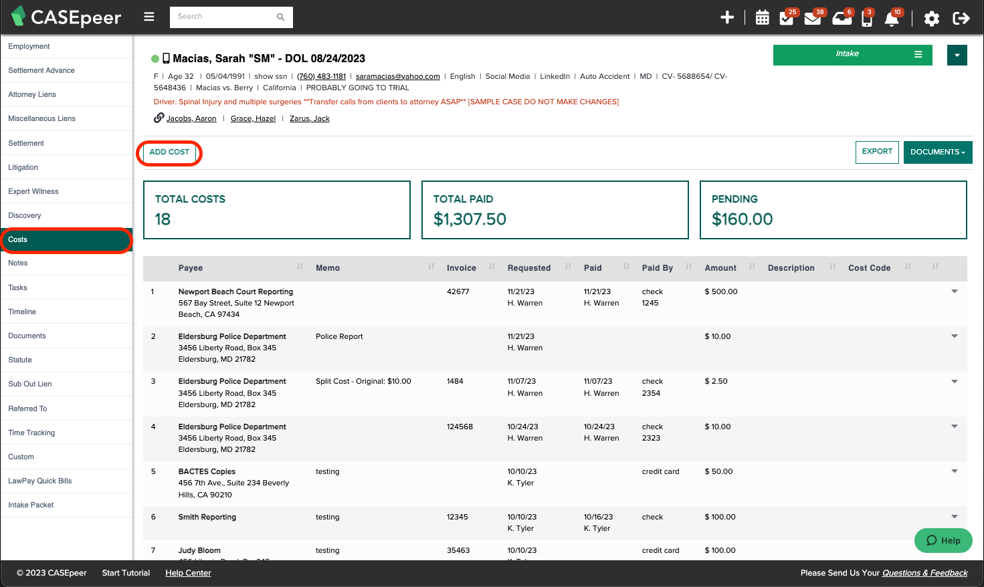Open the Help Center link
Viewport: 984px width, 587px height.
coord(188,573)
